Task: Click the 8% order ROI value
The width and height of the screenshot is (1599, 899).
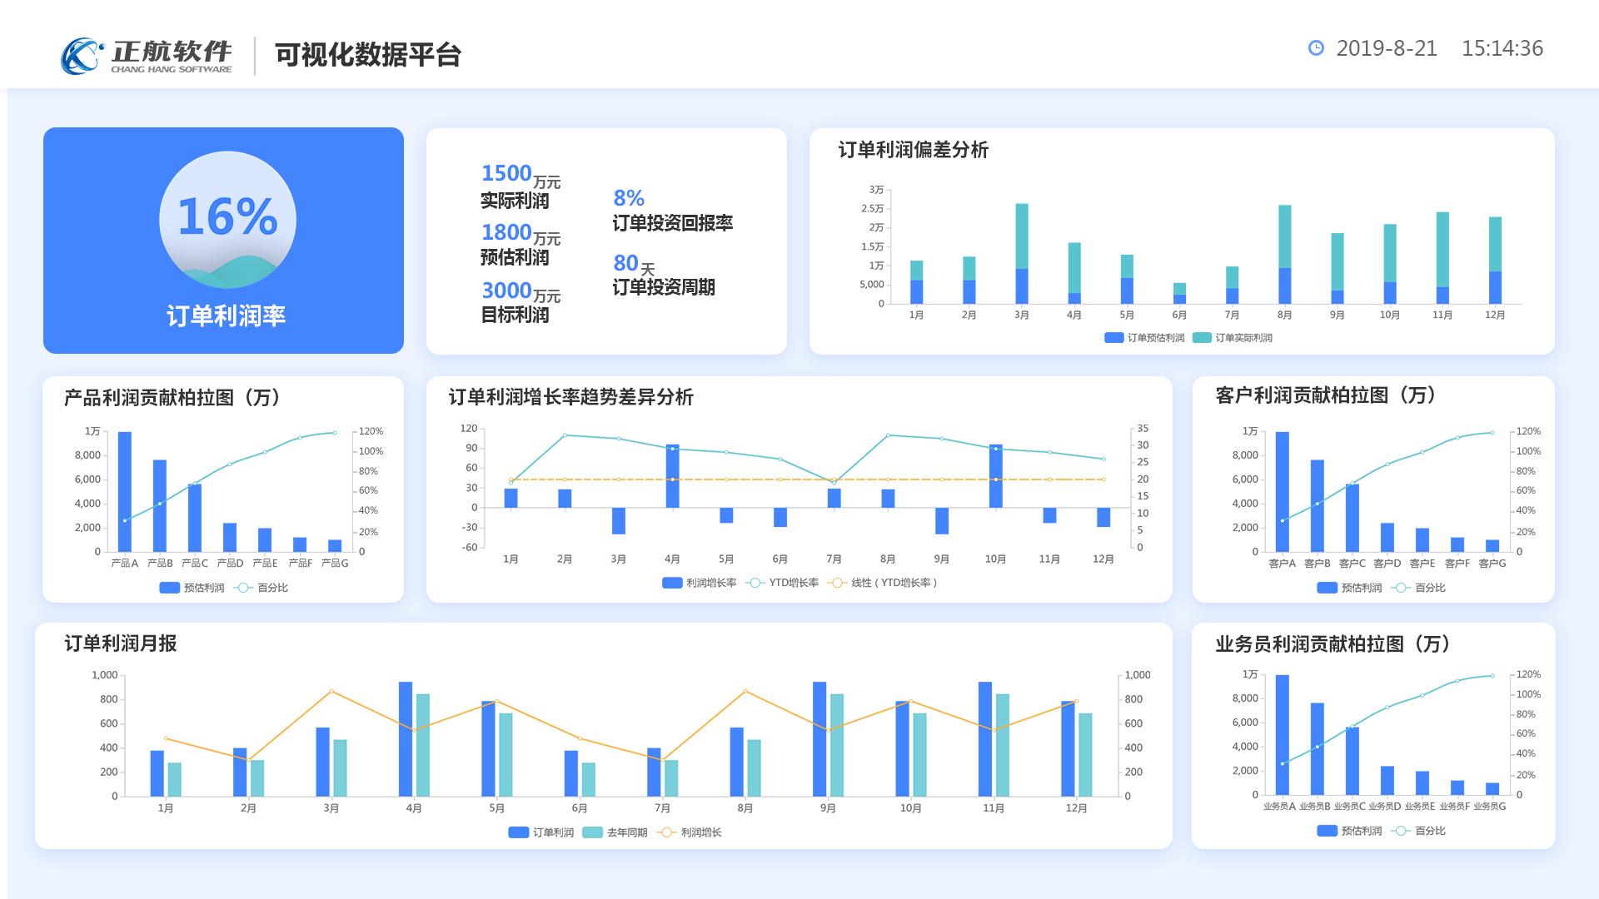Action: 629,198
